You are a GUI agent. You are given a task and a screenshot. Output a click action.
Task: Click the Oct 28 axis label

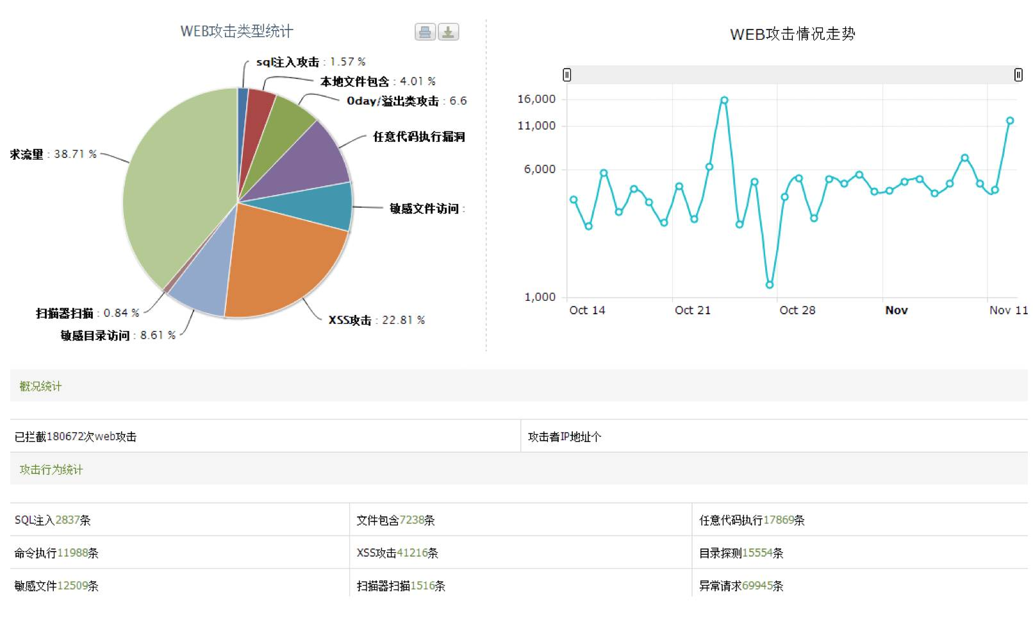coord(797,310)
